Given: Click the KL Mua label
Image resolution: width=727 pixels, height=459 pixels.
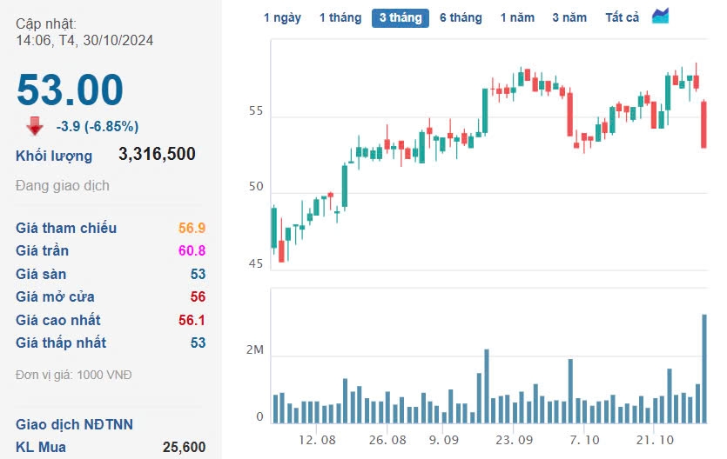Looking at the screenshot, I should [41, 448].
